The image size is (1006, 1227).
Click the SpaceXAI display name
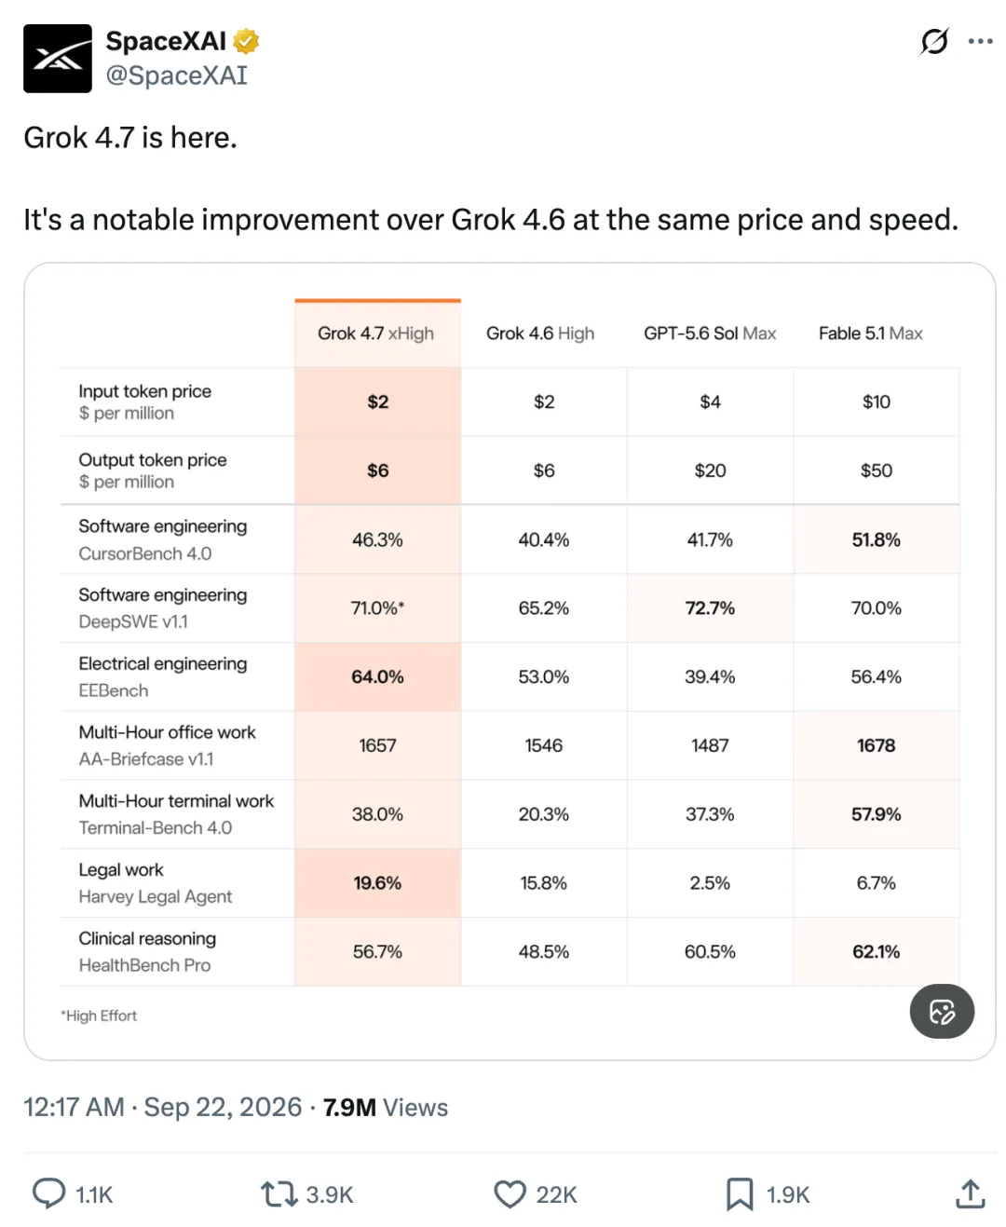(x=166, y=41)
